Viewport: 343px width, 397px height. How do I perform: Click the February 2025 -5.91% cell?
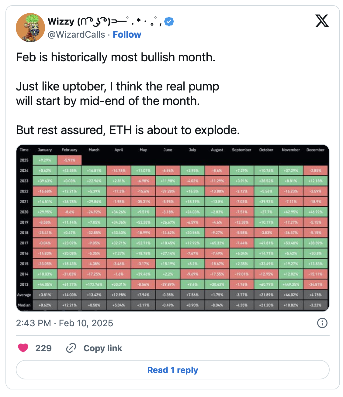(x=69, y=160)
